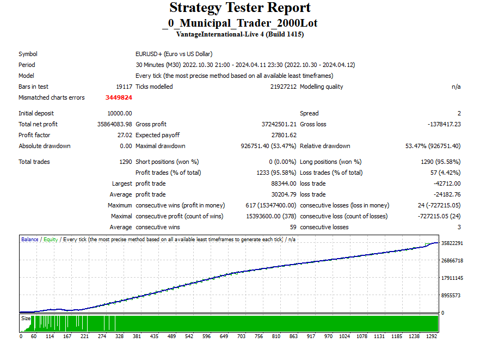Click the green Equity legend label

(51, 240)
